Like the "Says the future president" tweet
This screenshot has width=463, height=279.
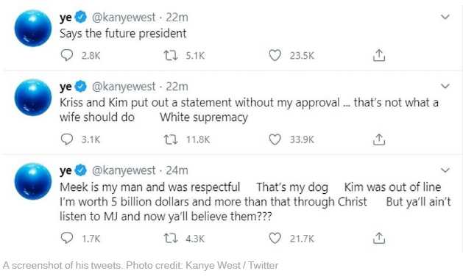pos(275,55)
